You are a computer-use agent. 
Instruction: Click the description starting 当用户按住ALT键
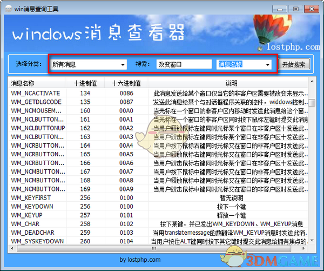pyautogui.click(x=229, y=241)
